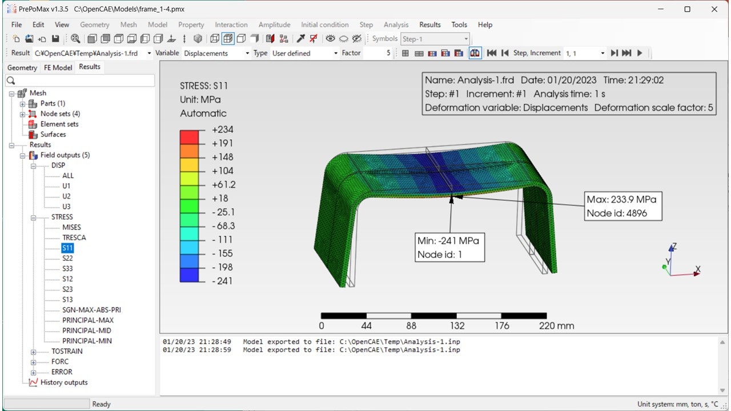Screen dimensions: 731x411
Task: Switch to isometric view
Action: pos(198,39)
